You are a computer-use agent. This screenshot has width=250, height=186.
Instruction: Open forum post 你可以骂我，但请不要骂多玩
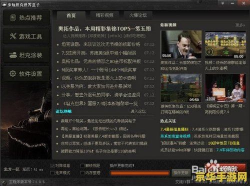coord(104,144)
